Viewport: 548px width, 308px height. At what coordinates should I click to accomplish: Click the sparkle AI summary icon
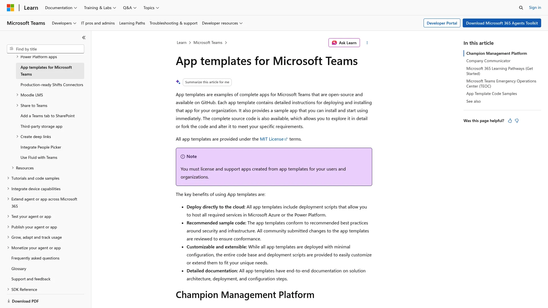(x=178, y=82)
